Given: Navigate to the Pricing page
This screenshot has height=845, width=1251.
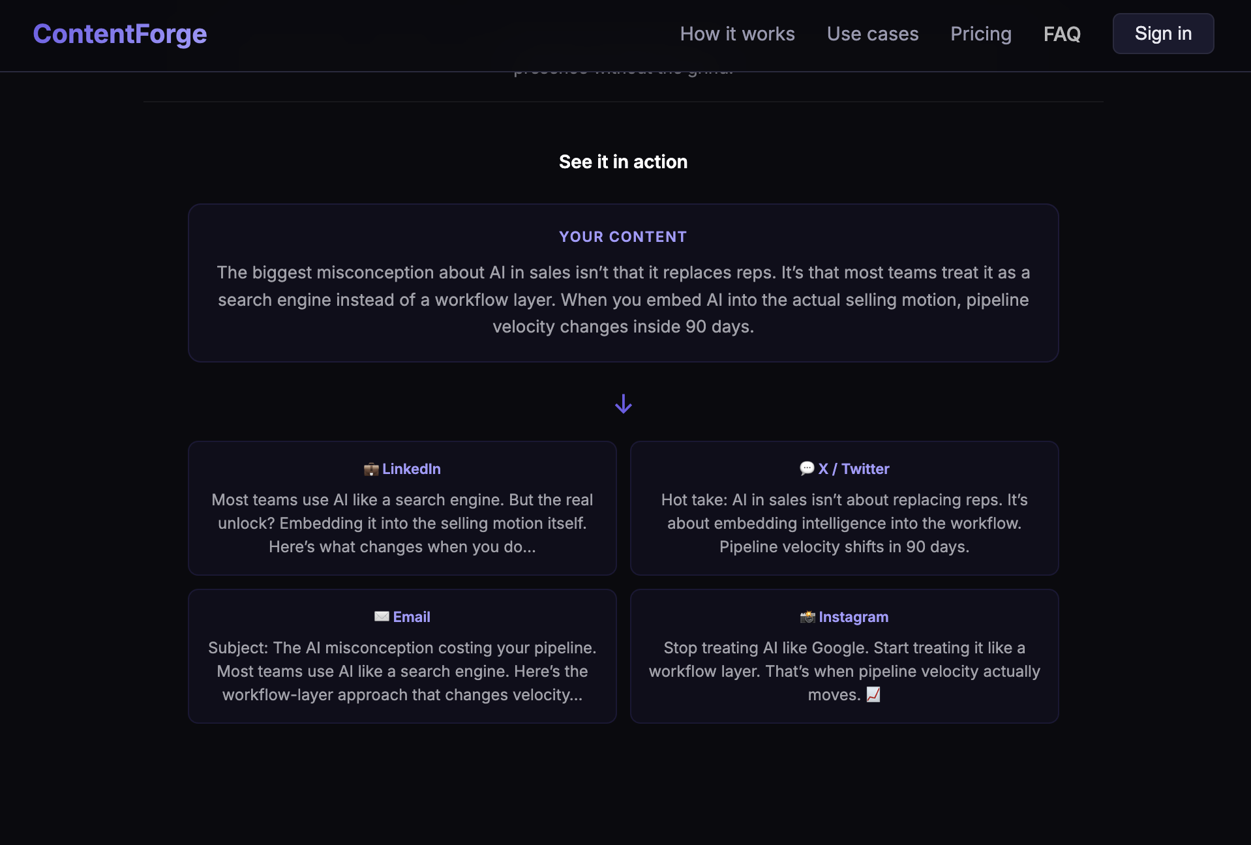Looking at the screenshot, I should [980, 33].
